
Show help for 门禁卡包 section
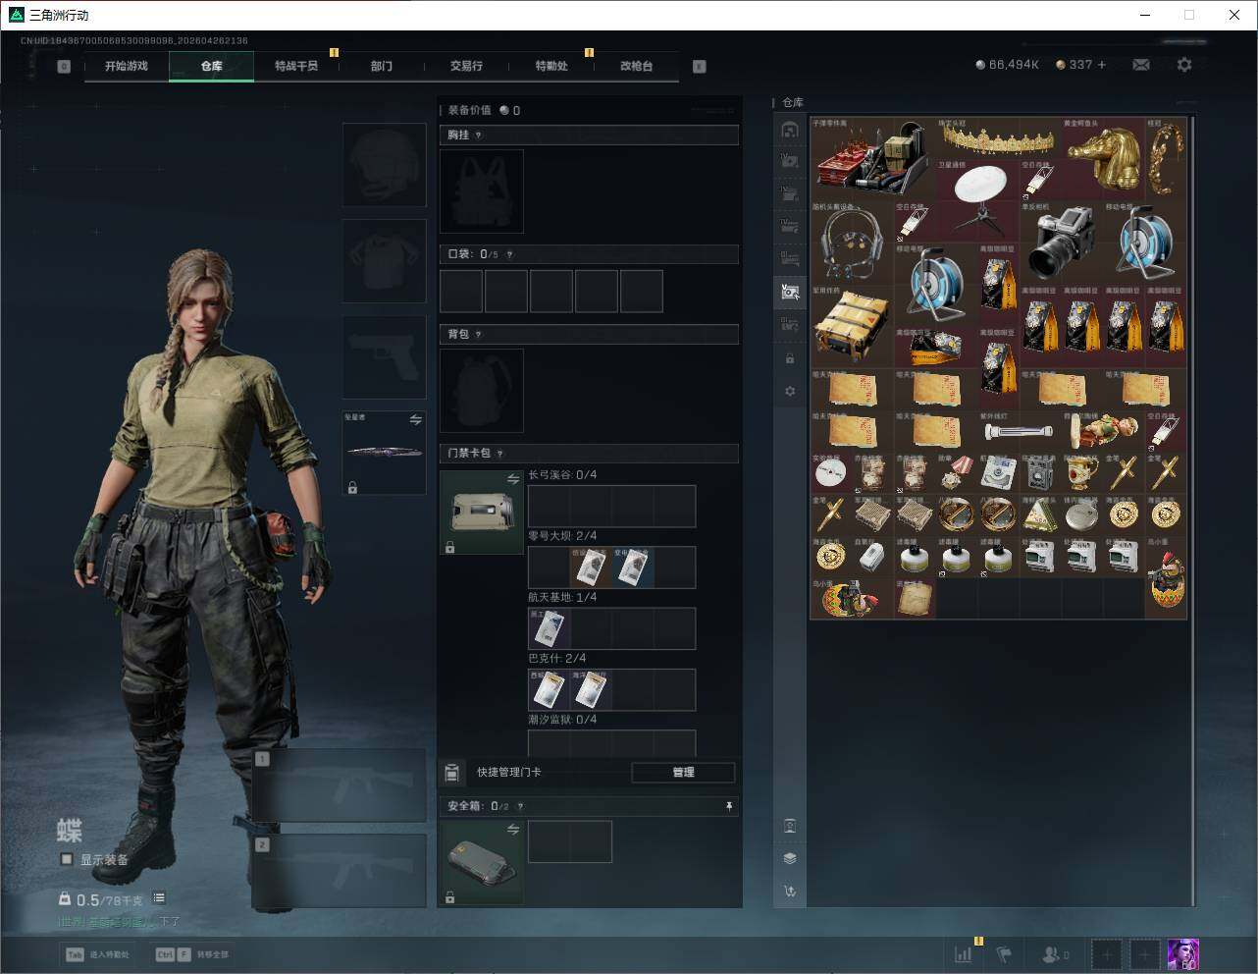tap(500, 454)
